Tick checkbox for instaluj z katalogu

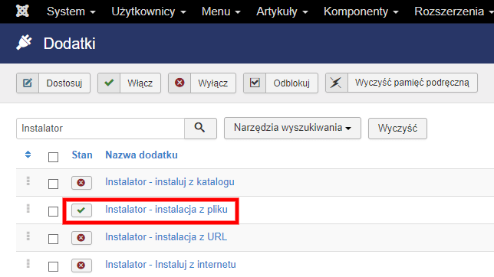coord(53,184)
